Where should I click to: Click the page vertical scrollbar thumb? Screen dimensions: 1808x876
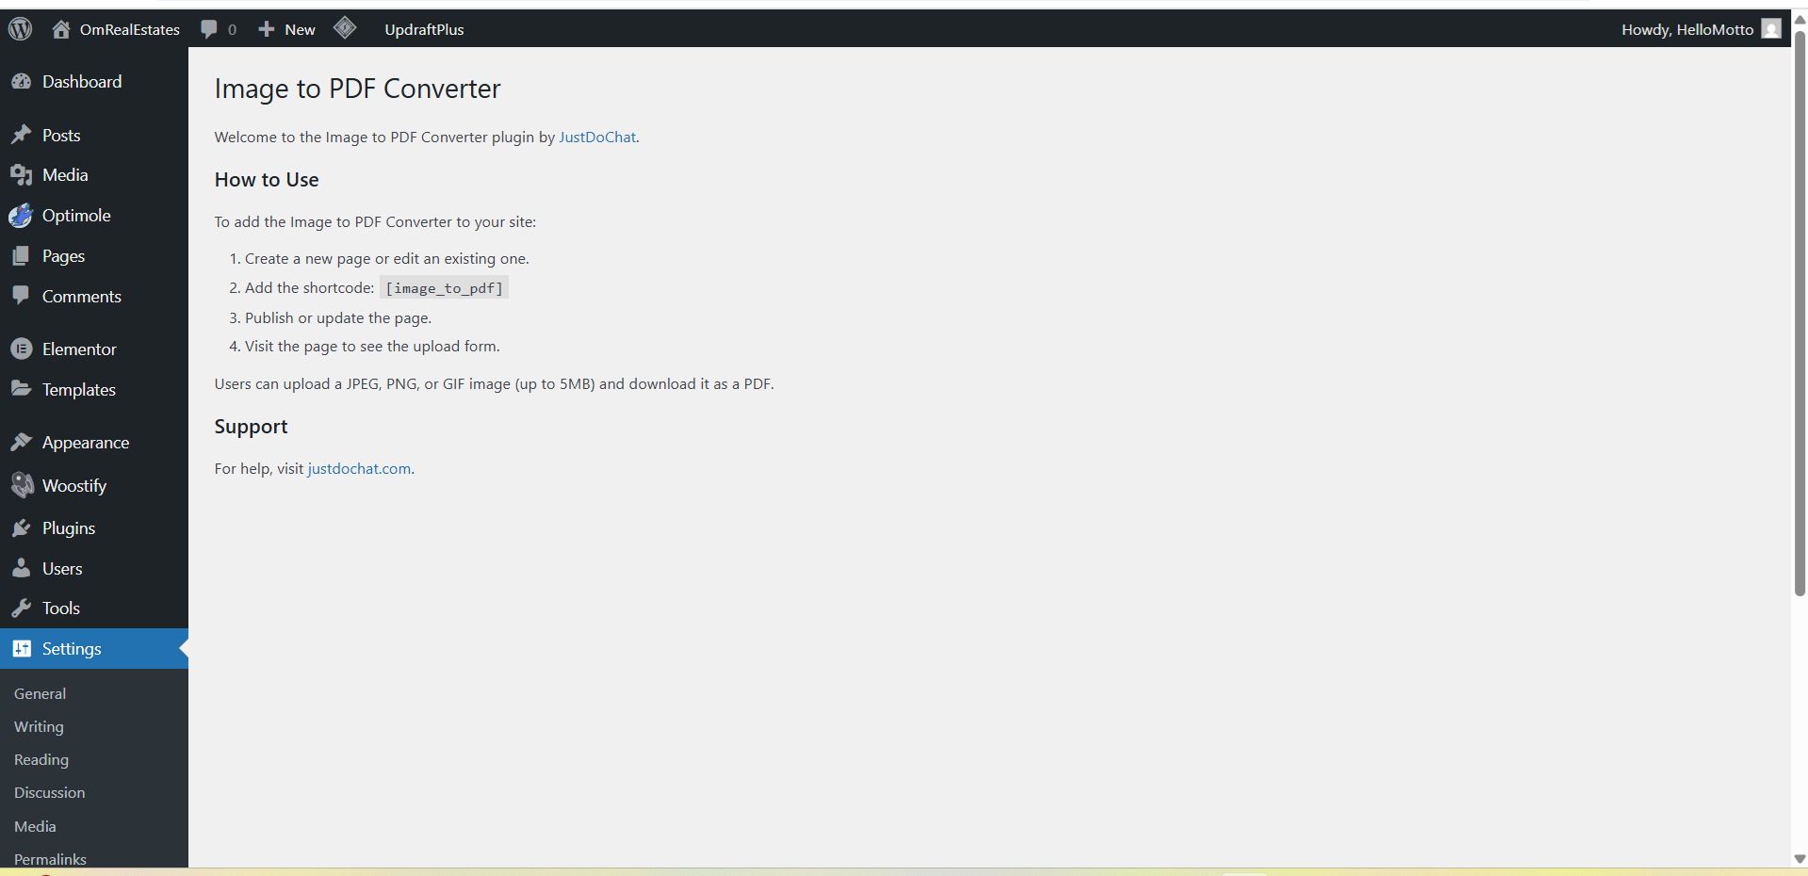point(1800,314)
